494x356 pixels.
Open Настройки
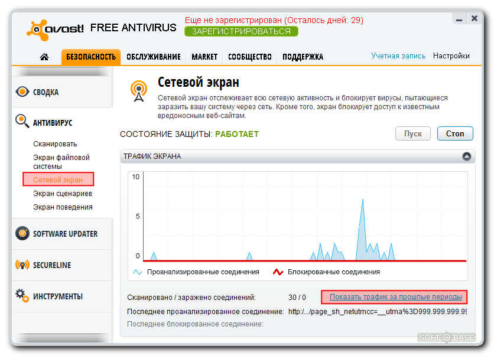451,55
